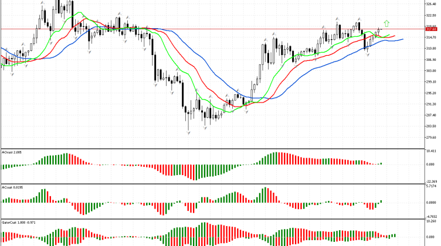Click the AOcust 2.005 indicator label
The image size is (441, 246).
coord(12,151)
